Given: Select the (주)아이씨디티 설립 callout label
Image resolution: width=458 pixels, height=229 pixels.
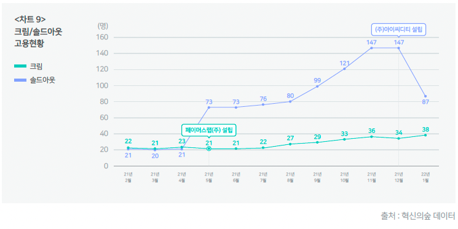Looking at the screenshot, I should pyautogui.click(x=399, y=29).
